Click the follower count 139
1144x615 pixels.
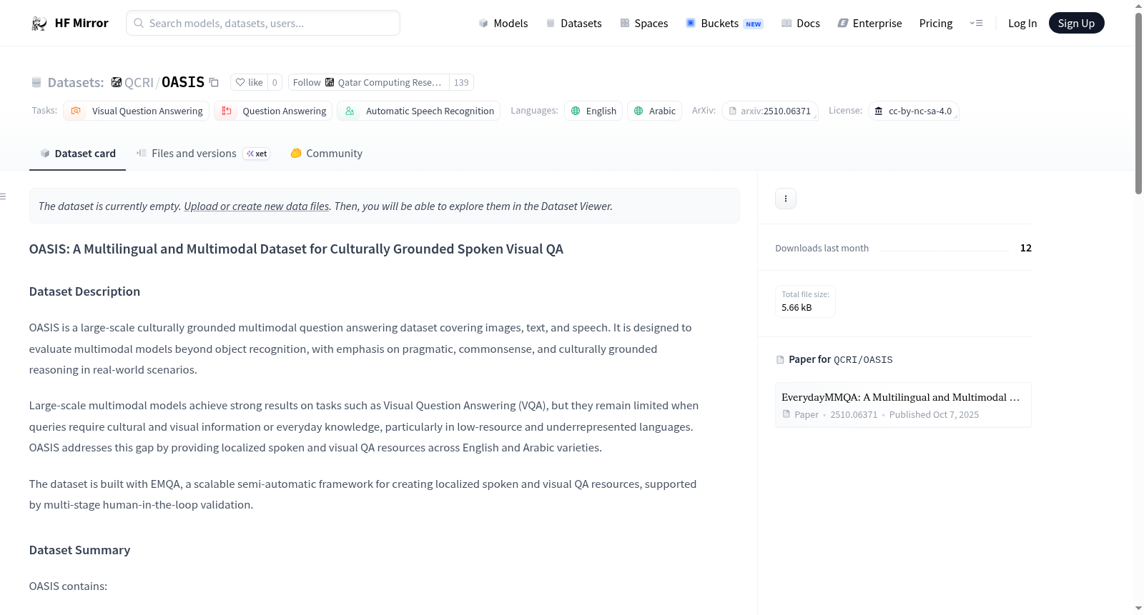coord(461,82)
